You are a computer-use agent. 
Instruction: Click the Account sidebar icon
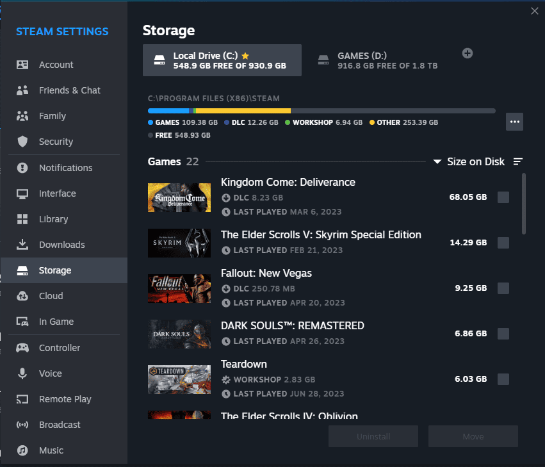click(x=22, y=65)
